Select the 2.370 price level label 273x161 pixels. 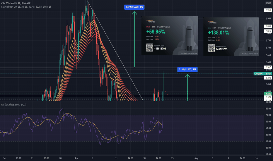coord(268,97)
